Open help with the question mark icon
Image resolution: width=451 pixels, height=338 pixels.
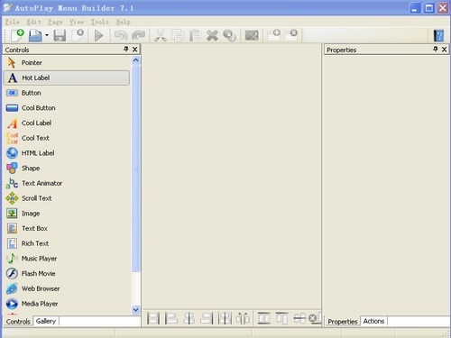pos(438,35)
